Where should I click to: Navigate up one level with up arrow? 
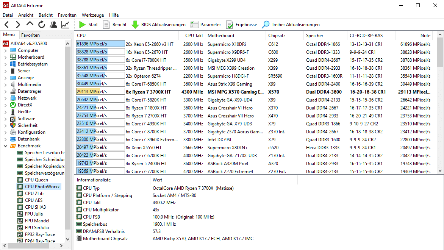[30, 25]
